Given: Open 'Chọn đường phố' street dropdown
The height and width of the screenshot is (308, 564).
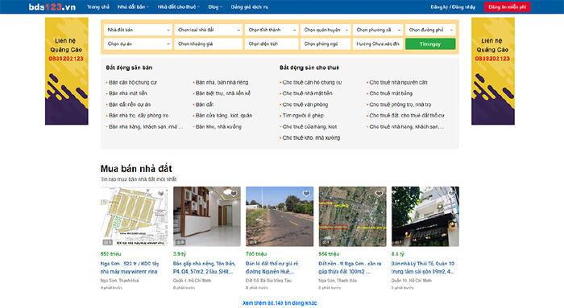Looking at the screenshot, I should click(430, 30).
